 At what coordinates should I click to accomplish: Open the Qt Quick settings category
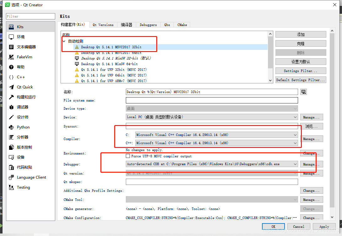point(30,87)
